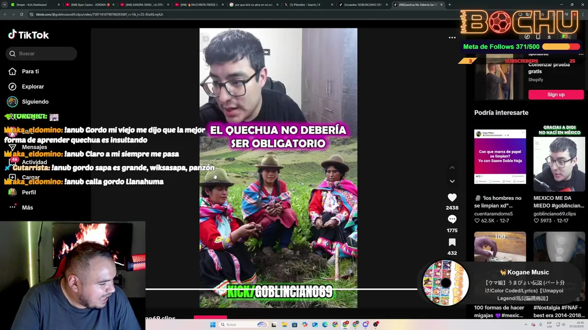Screen dimensions: 588x330
Task: Open Discord from the taskbar
Action: [366, 324]
